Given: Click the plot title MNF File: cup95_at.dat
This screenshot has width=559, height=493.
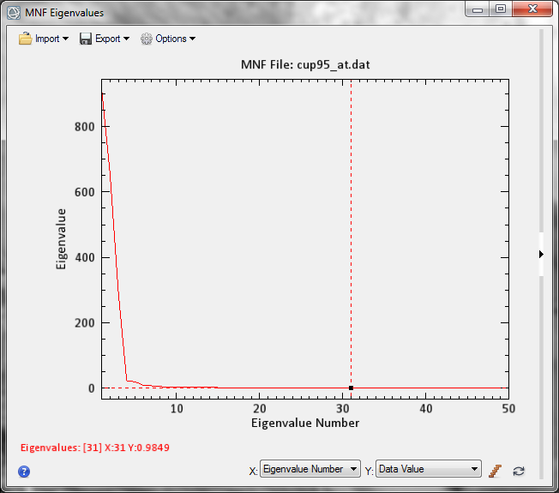Looking at the screenshot, I should [305, 65].
